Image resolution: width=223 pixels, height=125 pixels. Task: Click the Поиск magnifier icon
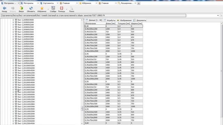(71, 8)
